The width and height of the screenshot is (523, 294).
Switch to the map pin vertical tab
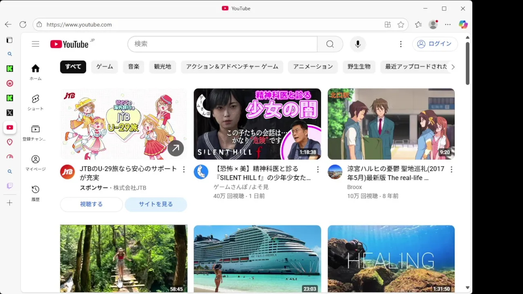[10, 142]
